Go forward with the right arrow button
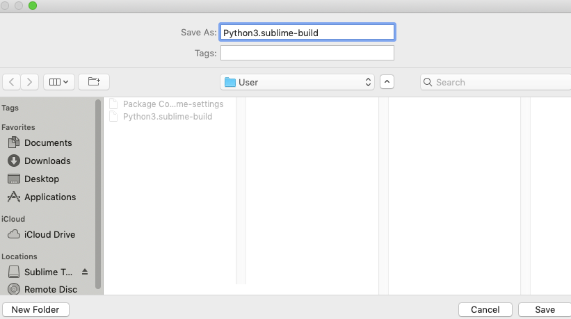Viewport: 571px width, 319px height. (x=29, y=82)
